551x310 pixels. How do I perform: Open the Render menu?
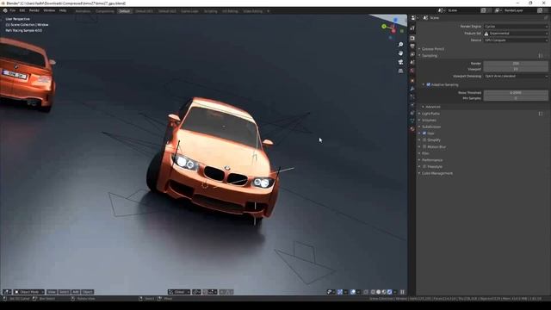(34, 10)
